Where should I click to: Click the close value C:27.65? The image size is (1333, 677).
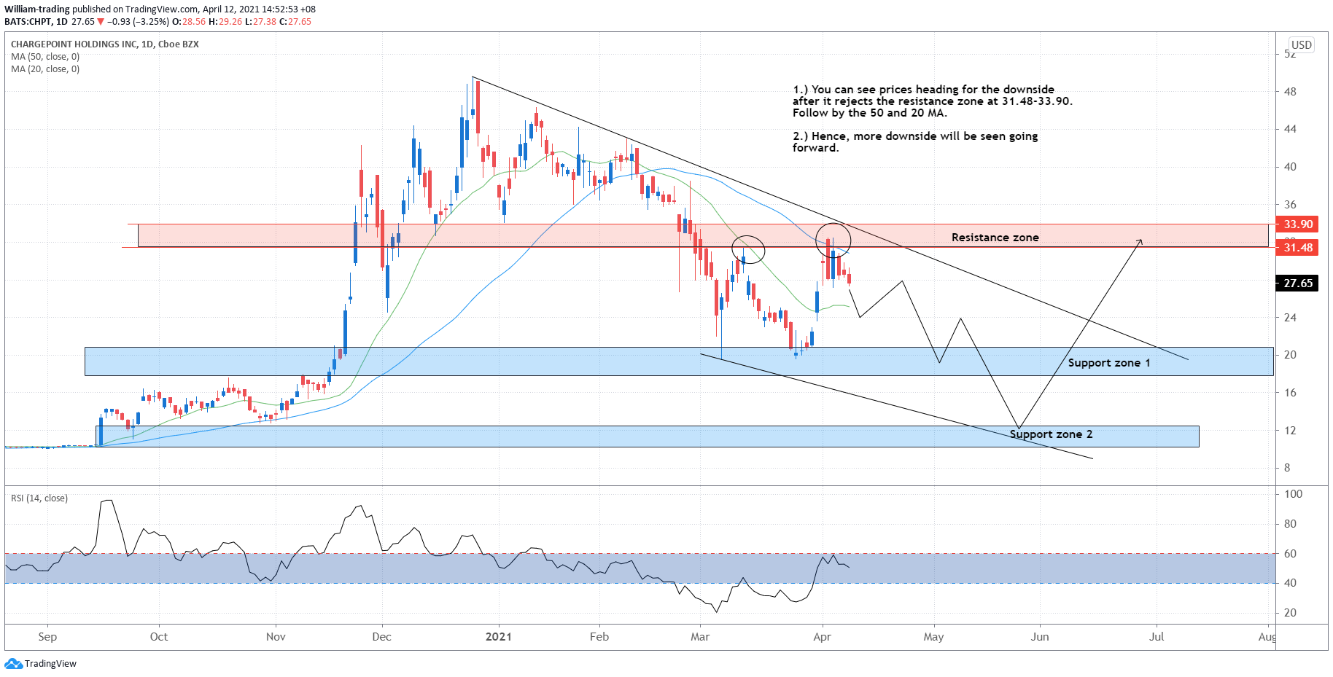295,22
